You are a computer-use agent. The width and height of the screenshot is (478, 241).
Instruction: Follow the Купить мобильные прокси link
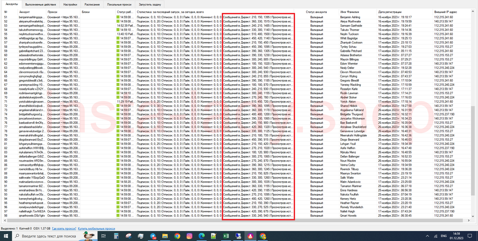(x=96, y=228)
